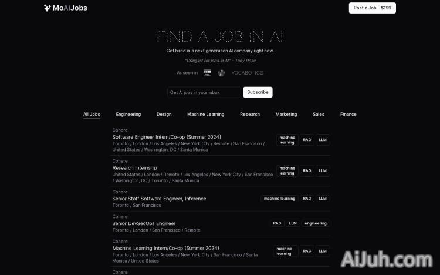
Task: Open the first 'As seen in' press logo
Action: click(x=207, y=73)
